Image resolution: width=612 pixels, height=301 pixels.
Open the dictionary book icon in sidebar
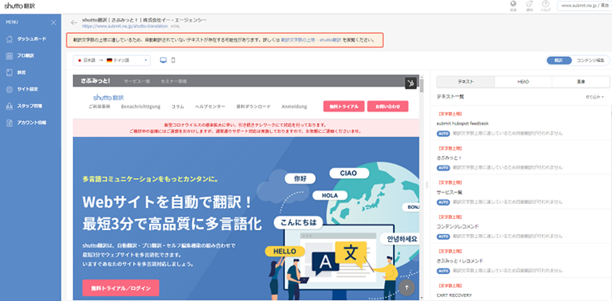tap(9, 72)
